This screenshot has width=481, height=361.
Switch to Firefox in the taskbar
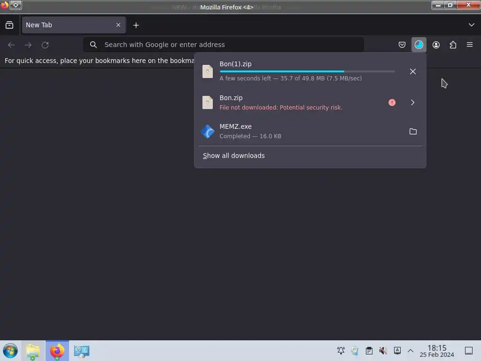click(x=57, y=351)
